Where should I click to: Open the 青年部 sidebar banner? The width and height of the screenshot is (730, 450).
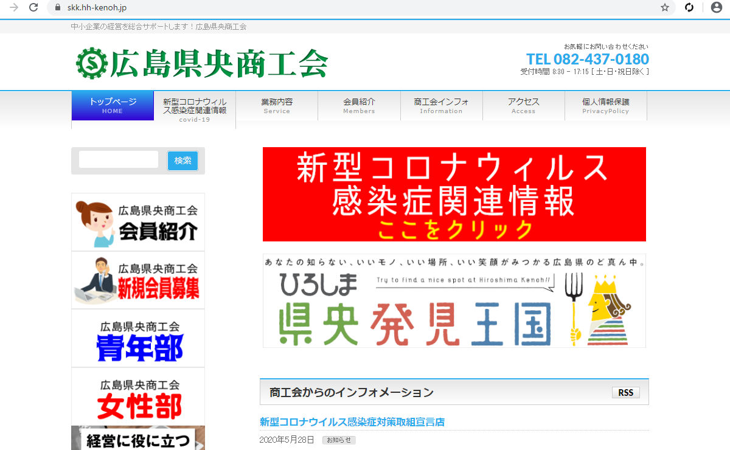tap(138, 338)
